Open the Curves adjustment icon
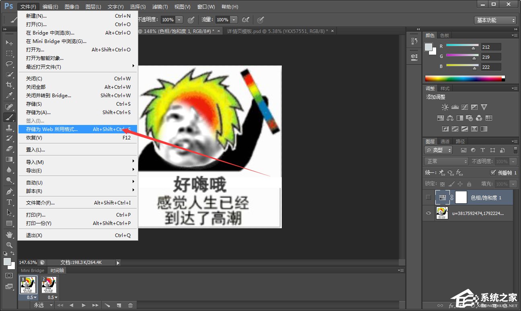 [x=465, y=107]
